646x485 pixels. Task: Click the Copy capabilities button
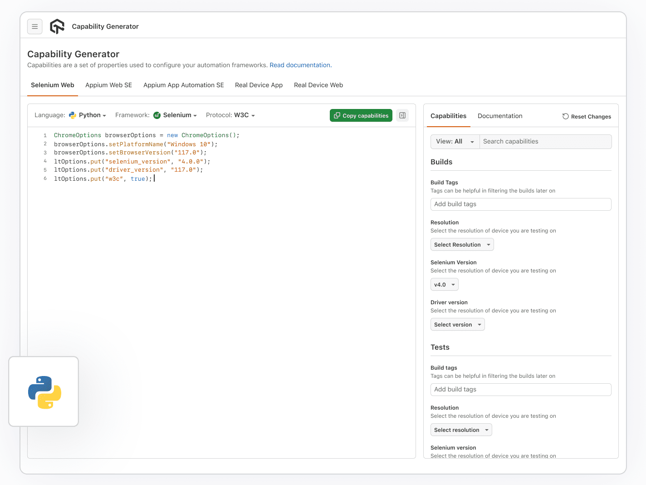click(361, 115)
